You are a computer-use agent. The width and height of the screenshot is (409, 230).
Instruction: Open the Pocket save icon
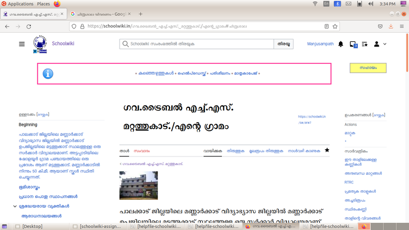click(x=380, y=27)
